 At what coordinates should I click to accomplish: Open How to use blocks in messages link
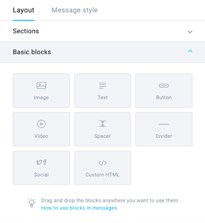click(79, 208)
